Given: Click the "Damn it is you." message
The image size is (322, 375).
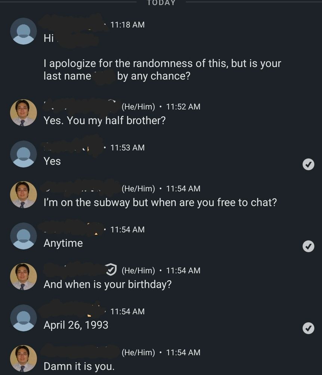Looking at the screenshot, I should 79,366.
